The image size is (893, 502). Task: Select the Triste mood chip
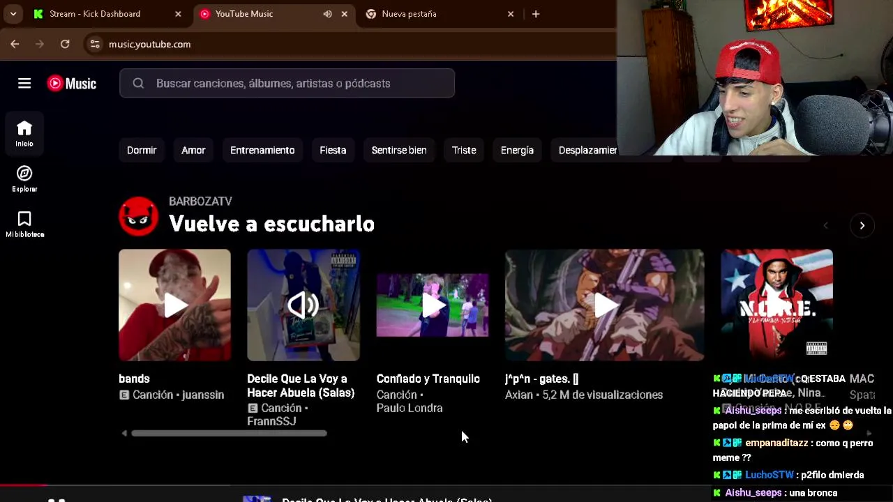tap(464, 150)
